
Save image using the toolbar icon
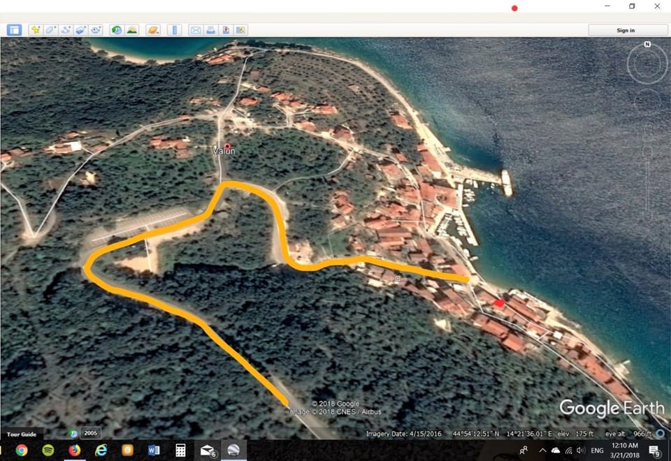[226, 30]
